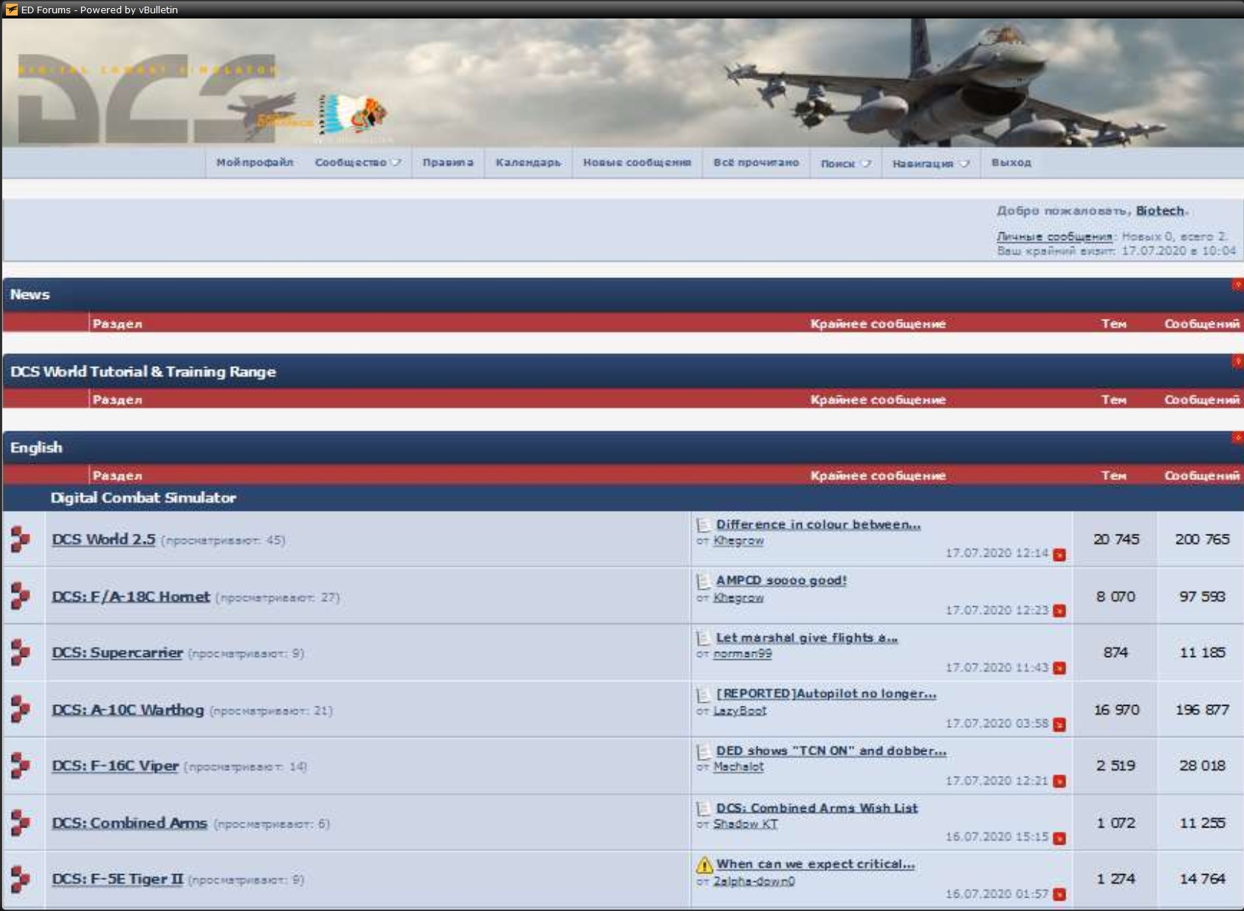1244x911 pixels.
Task: Log out via Выход
Action: 1011,162
